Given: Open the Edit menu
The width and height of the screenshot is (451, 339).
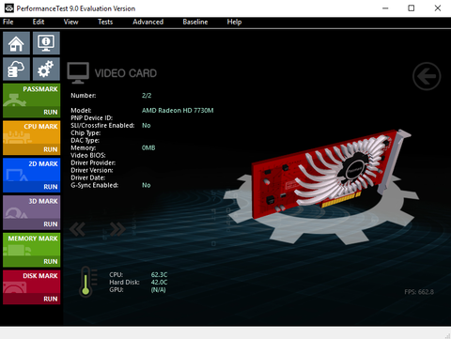Looking at the screenshot, I should [39, 22].
